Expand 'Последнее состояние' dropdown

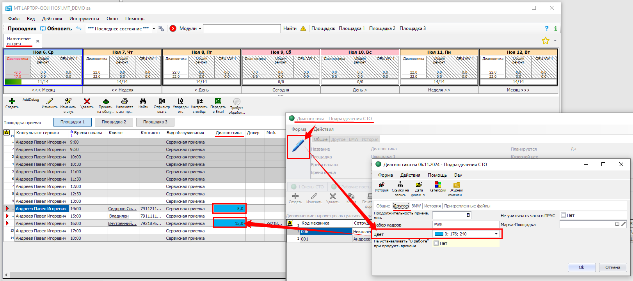[x=154, y=28]
